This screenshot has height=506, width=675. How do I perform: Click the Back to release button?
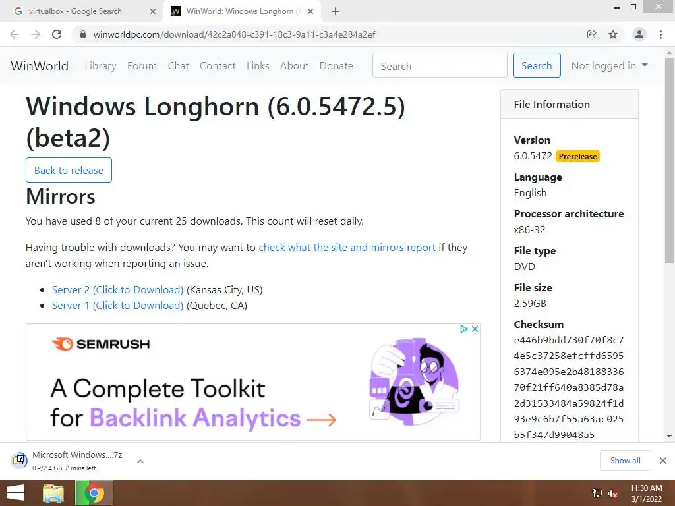69,170
